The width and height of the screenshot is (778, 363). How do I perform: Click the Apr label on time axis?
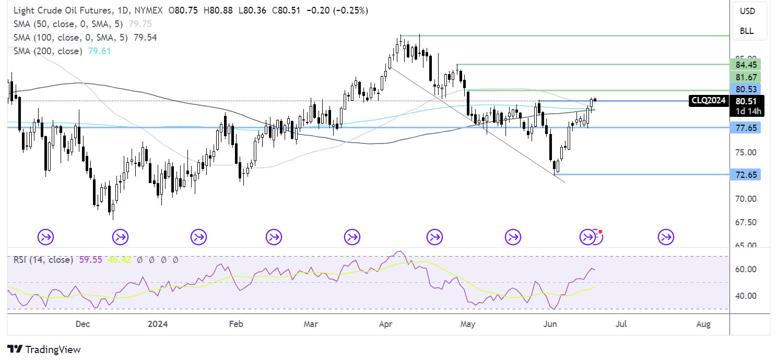[386, 324]
